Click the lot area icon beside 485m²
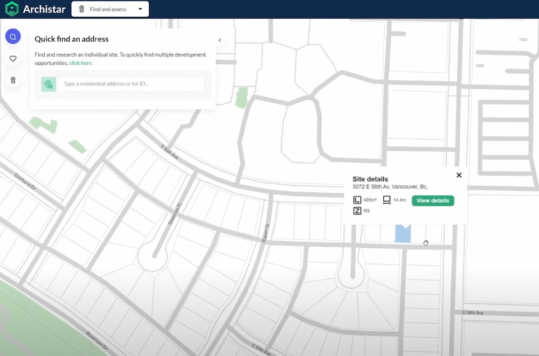The image size is (539, 356). coord(357,200)
